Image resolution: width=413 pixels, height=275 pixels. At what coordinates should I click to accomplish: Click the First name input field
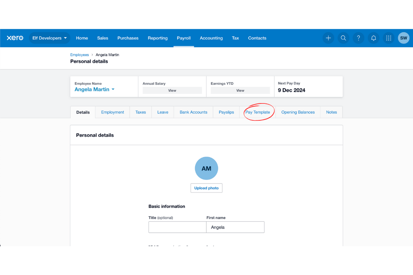click(x=235, y=227)
